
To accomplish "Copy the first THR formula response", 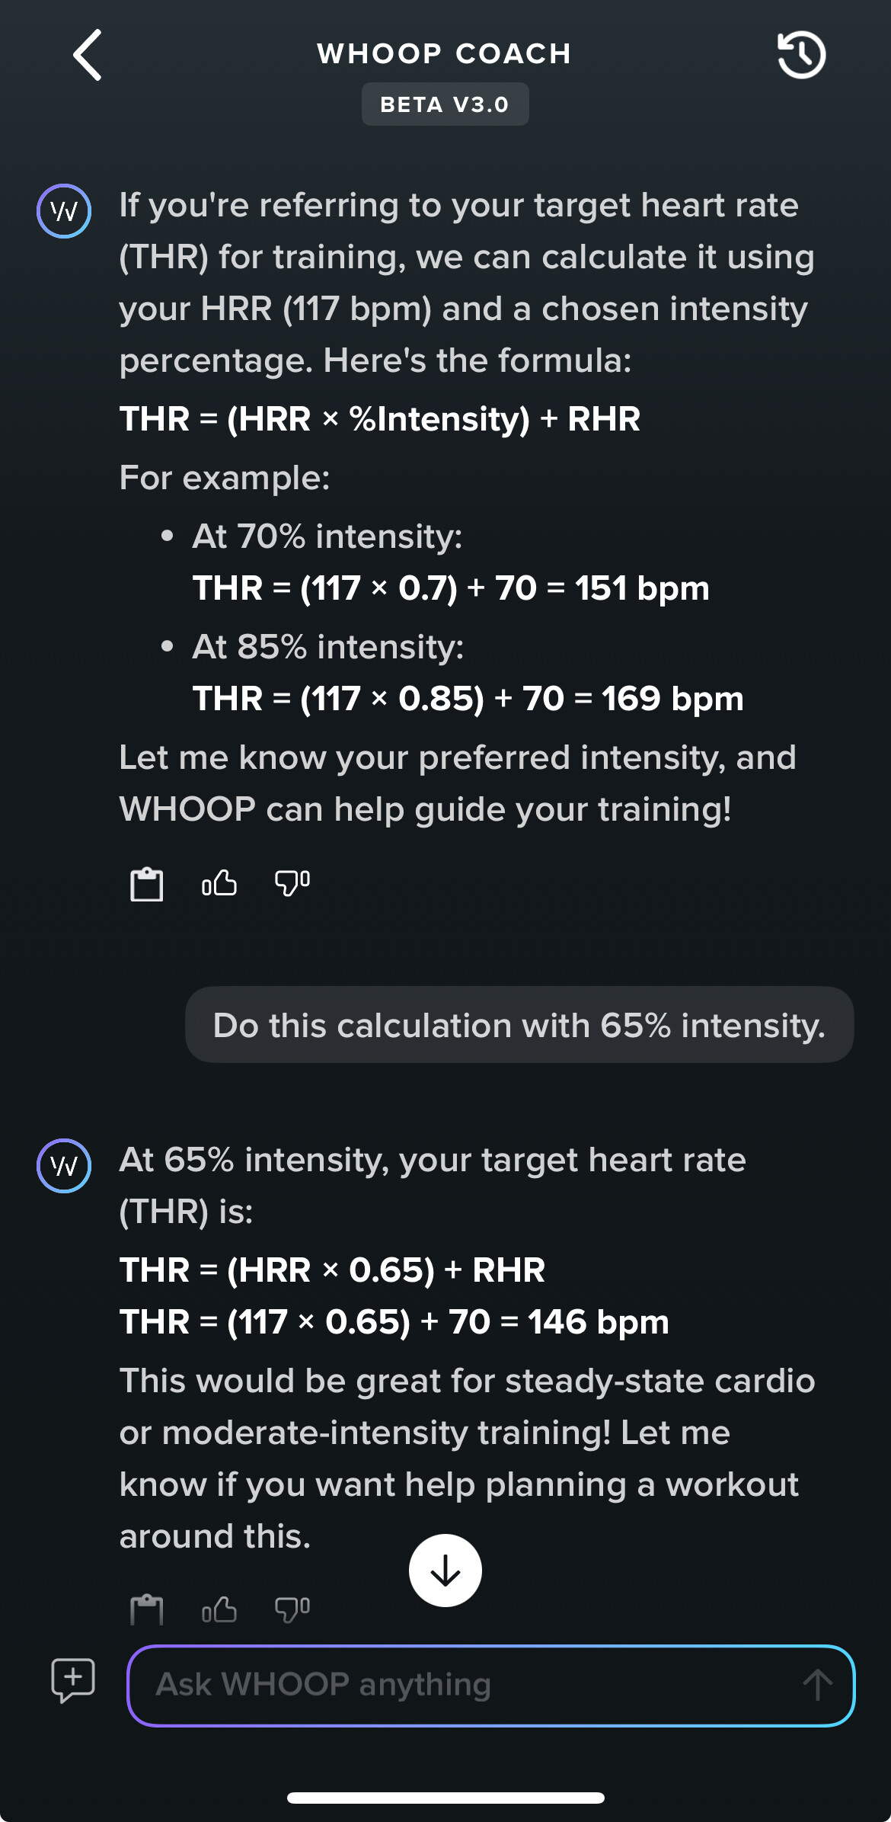I will (146, 884).
